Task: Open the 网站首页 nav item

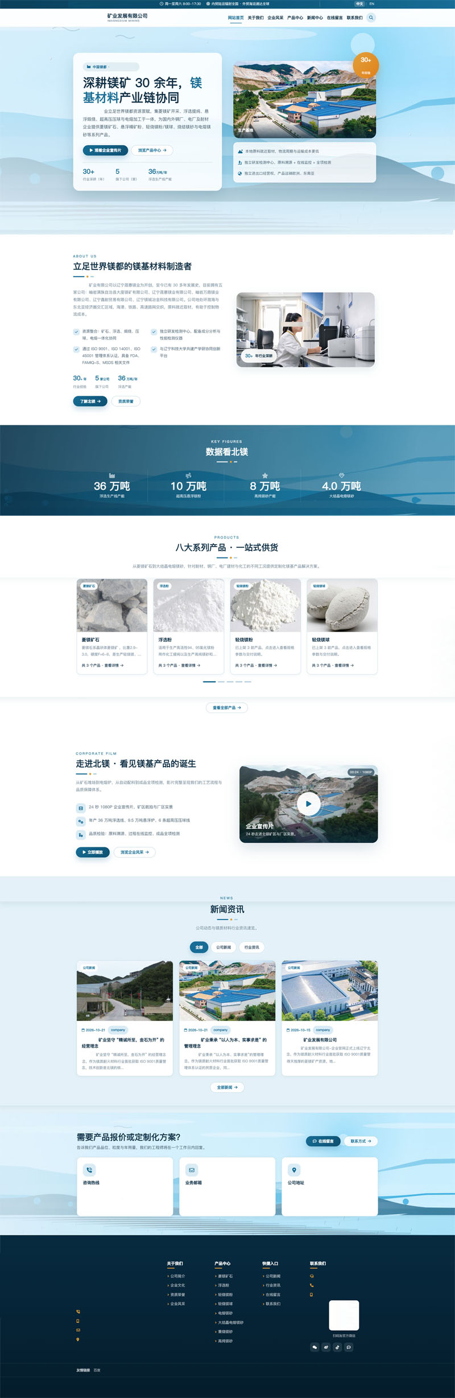Action: click(236, 18)
